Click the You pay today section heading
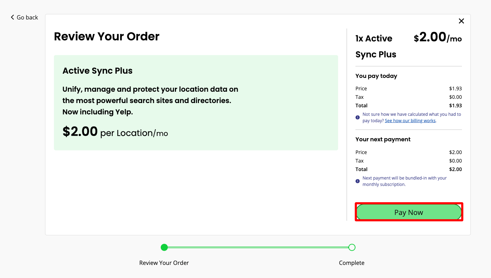This screenshot has width=491, height=278. point(376,76)
